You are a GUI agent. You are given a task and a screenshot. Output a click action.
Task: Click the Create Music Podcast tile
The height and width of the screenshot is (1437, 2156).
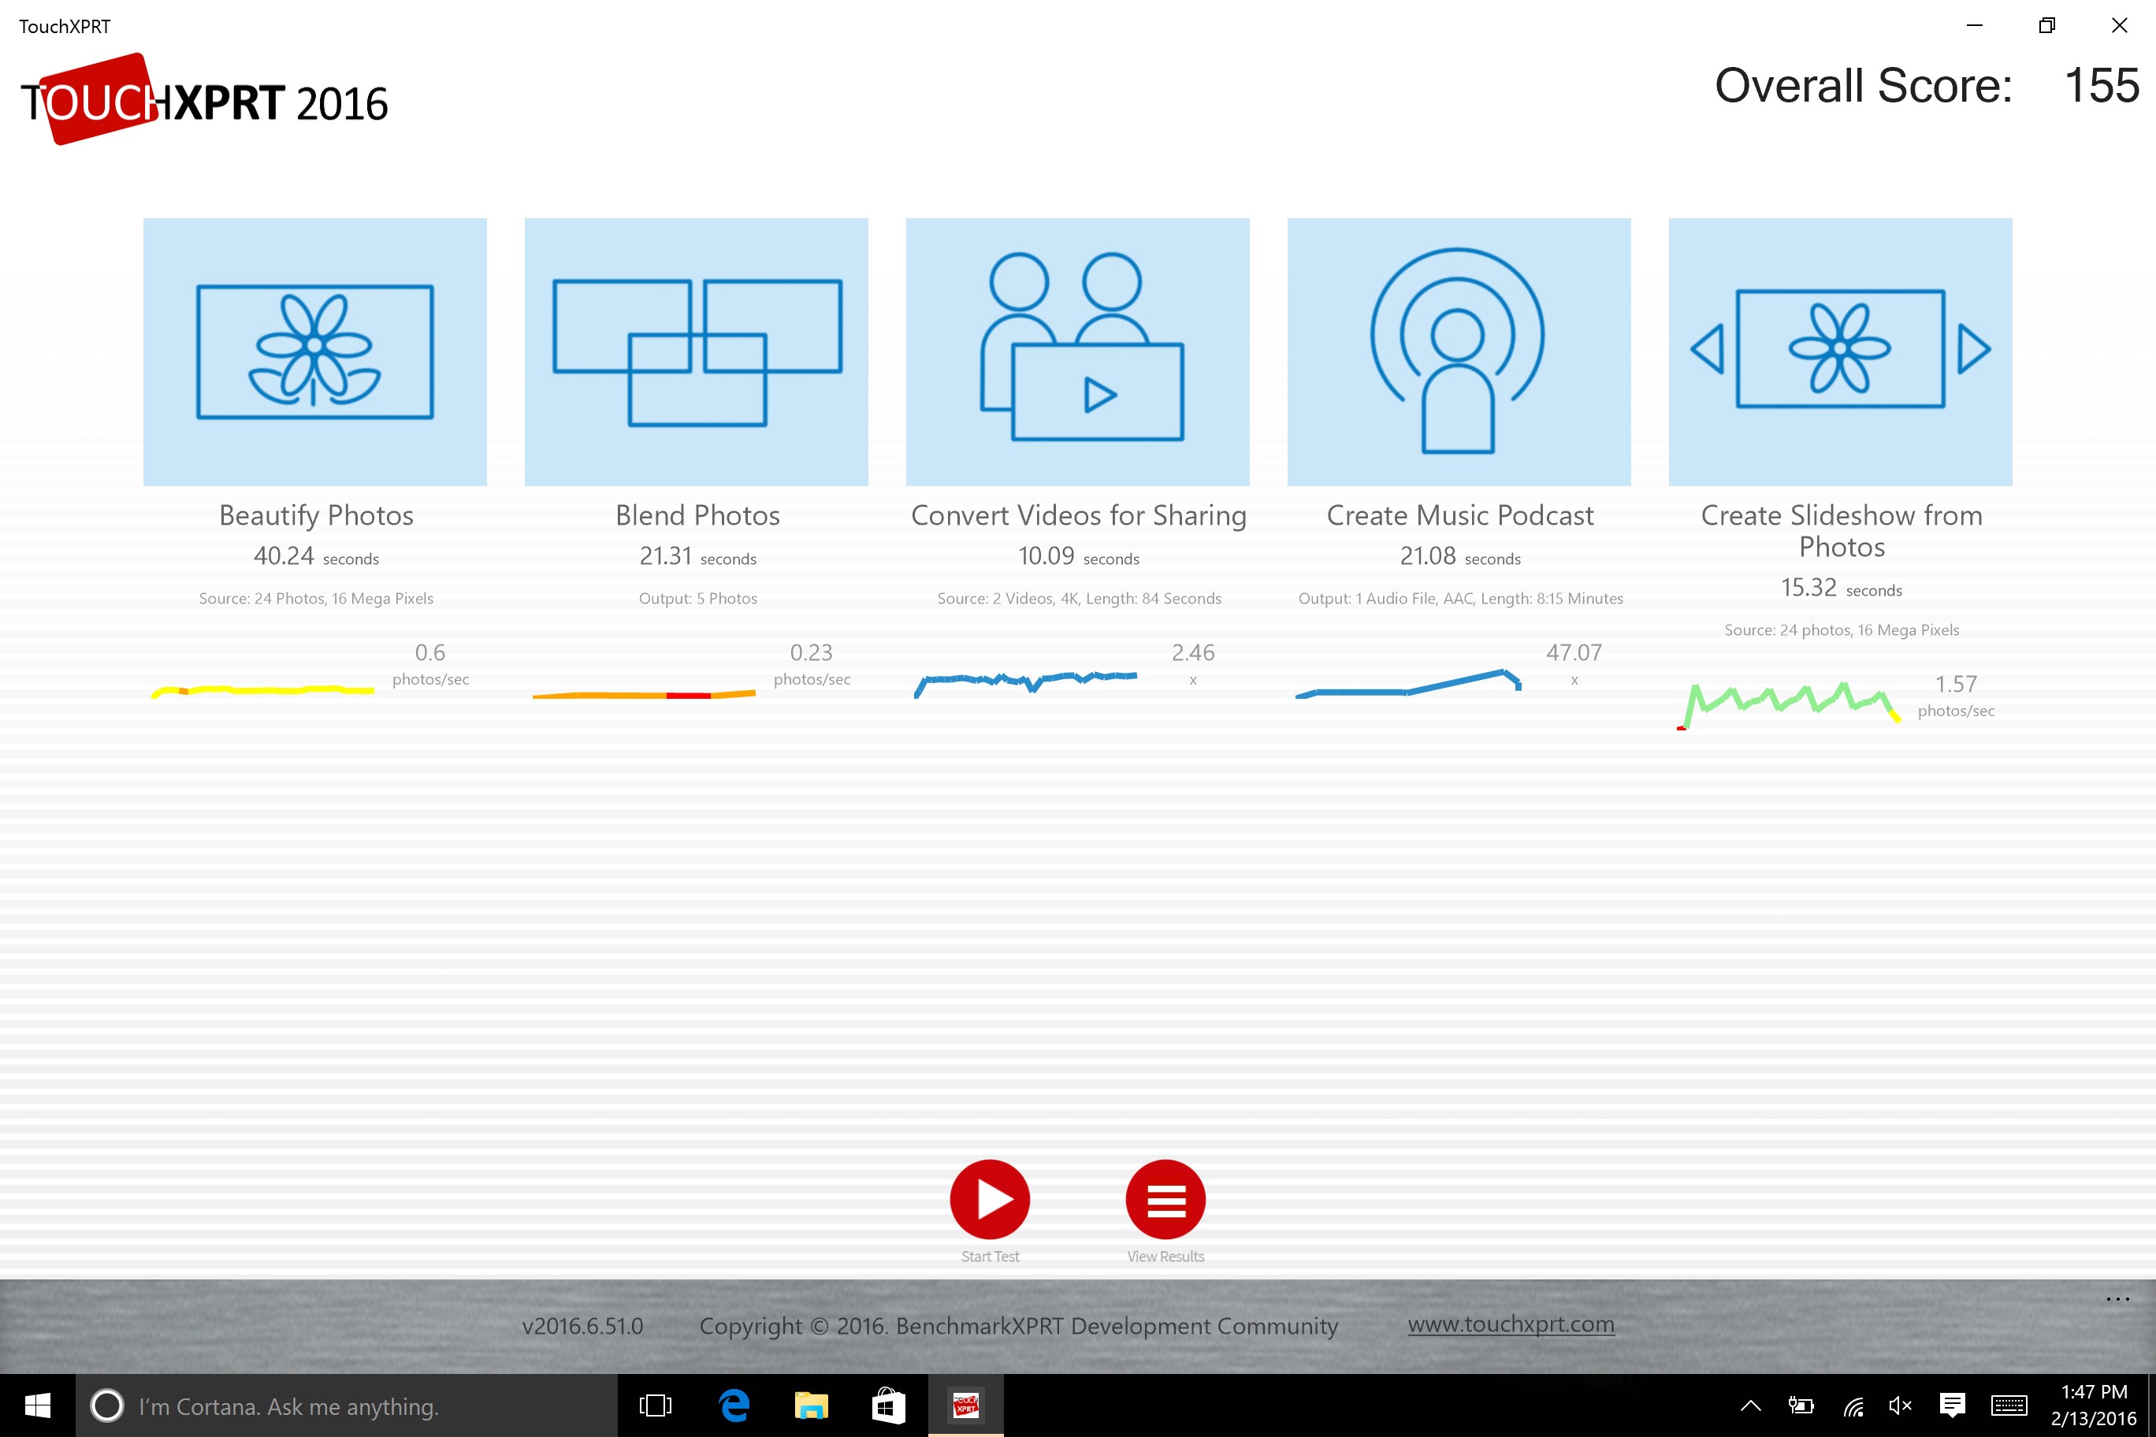point(1459,352)
